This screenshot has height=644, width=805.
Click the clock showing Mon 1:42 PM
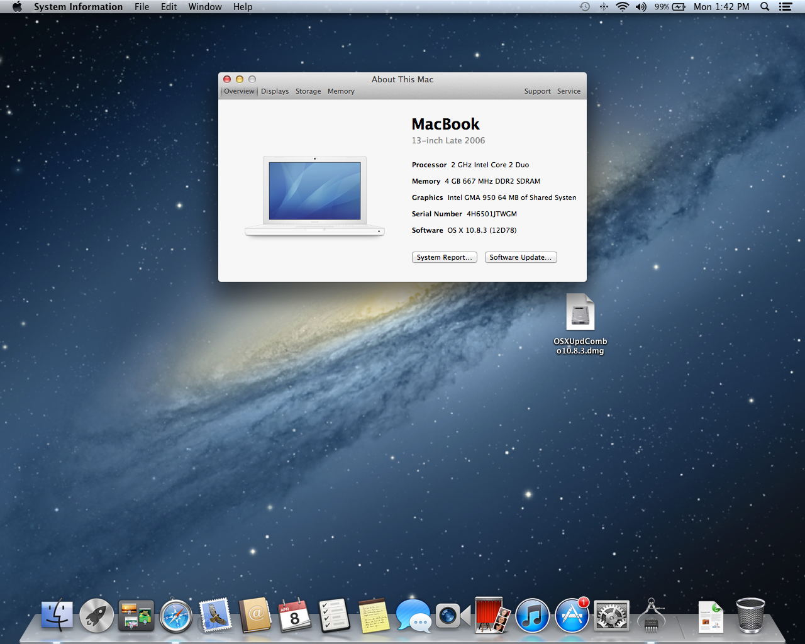[721, 7]
